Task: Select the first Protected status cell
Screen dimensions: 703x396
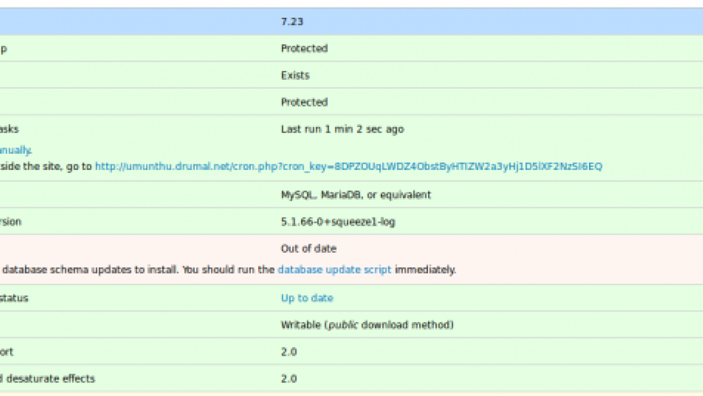Action: point(304,48)
